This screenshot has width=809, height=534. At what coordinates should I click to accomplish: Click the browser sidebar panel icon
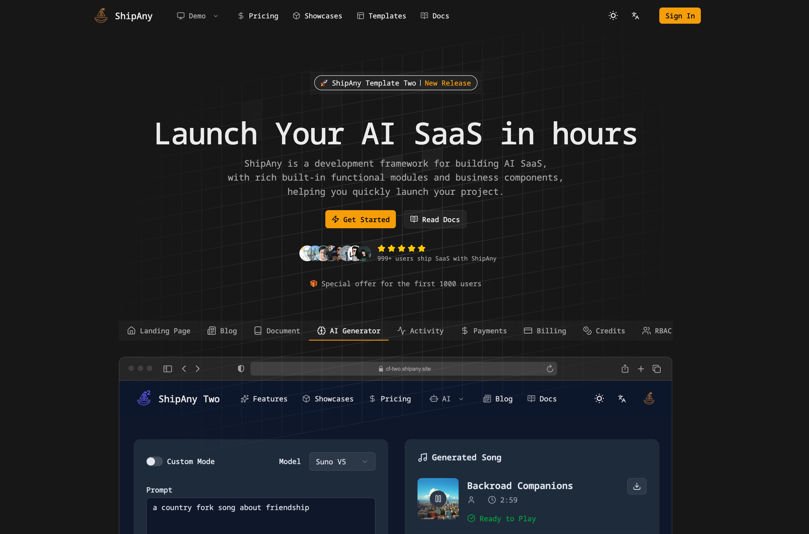coord(168,369)
